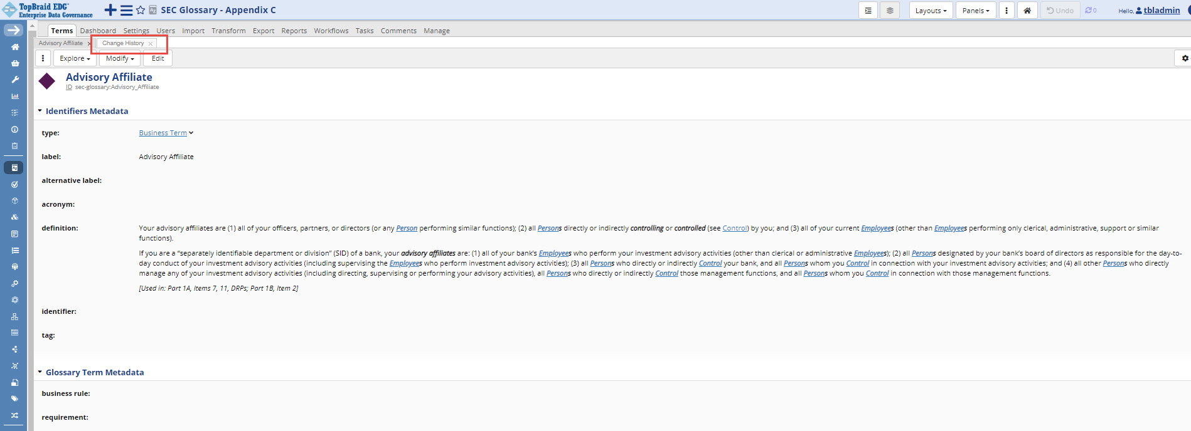Open the Comments tab
Viewport: 1191px width, 431px height.
pyautogui.click(x=398, y=31)
